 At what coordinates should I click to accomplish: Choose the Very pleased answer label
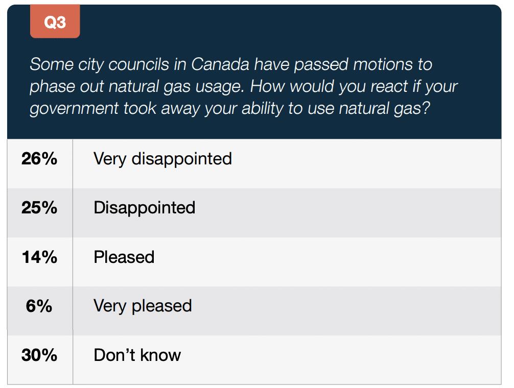click(x=143, y=306)
